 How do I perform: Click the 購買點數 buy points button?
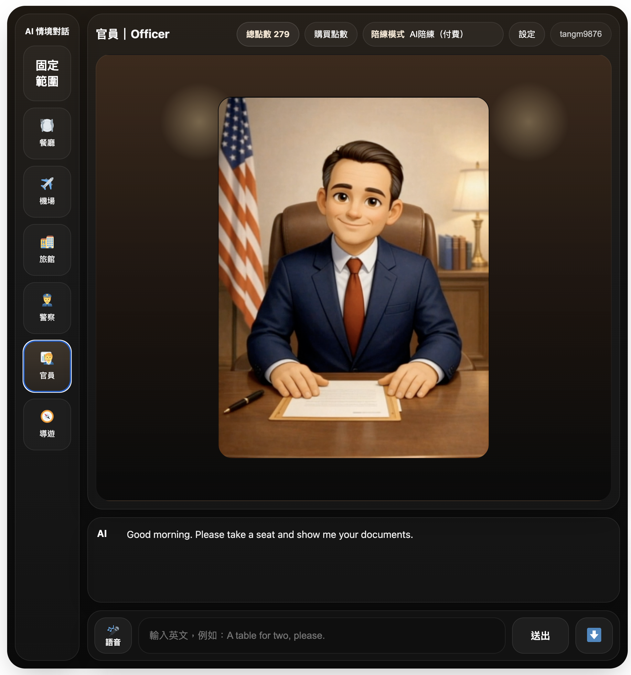coord(331,34)
